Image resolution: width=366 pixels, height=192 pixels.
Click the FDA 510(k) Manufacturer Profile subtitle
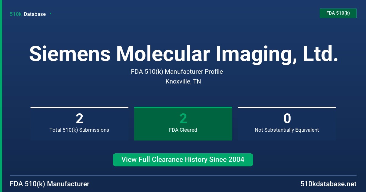pos(177,72)
